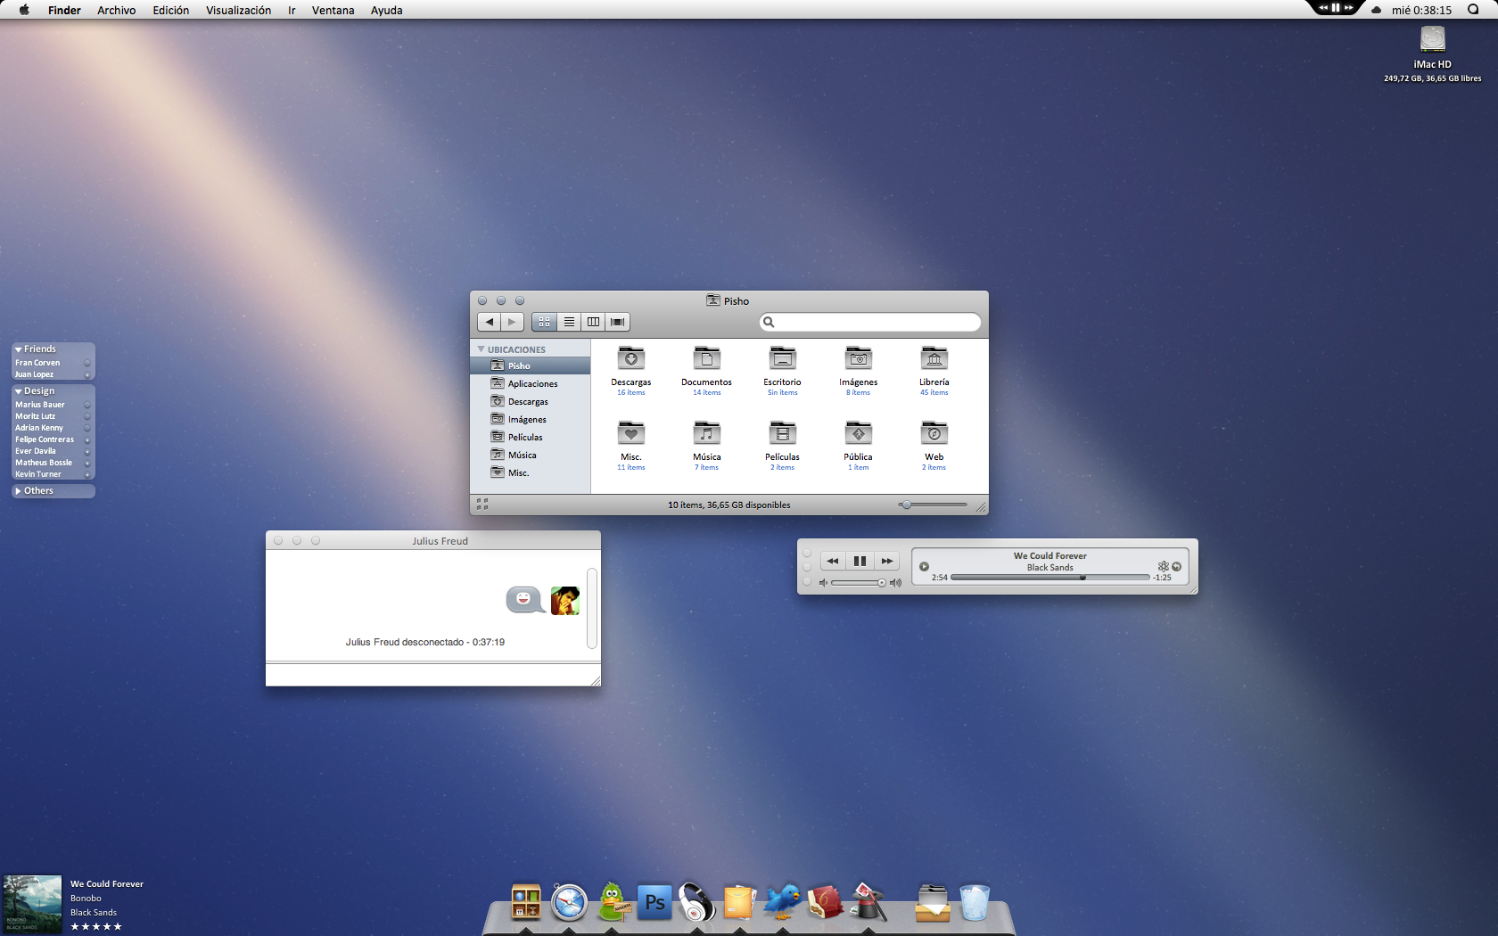Open the headphones music app in the dock
The image size is (1498, 936).
click(696, 902)
